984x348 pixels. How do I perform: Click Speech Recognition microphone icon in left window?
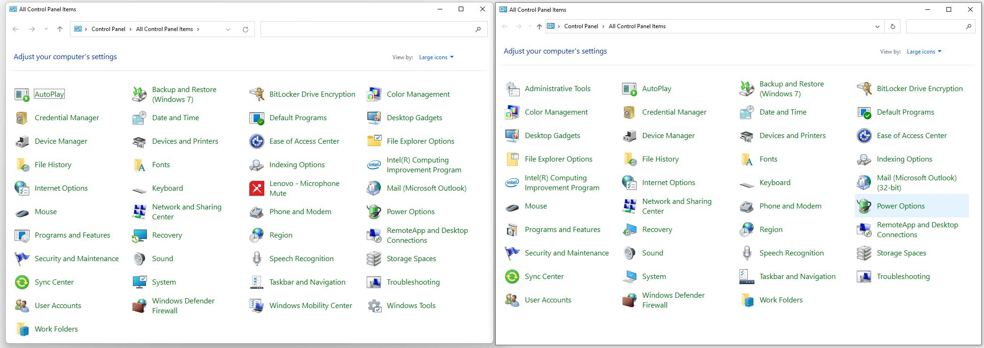pos(257,259)
